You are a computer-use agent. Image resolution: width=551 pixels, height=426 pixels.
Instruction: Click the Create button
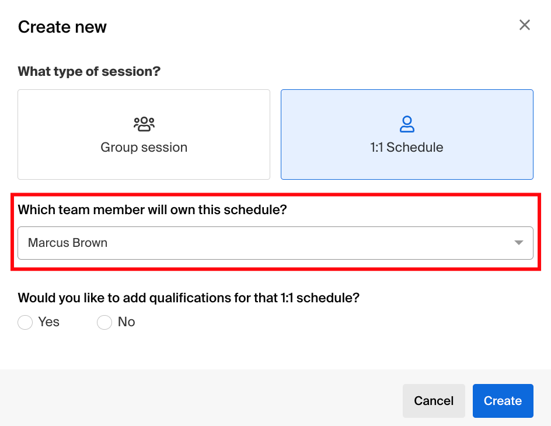click(503, 401)
